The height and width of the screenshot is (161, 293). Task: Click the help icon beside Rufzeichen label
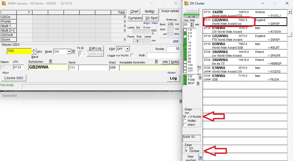51,61
